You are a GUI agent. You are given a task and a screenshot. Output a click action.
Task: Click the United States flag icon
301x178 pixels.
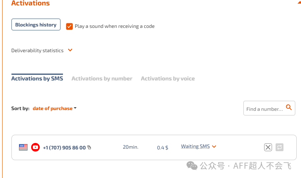pos(23,147)
